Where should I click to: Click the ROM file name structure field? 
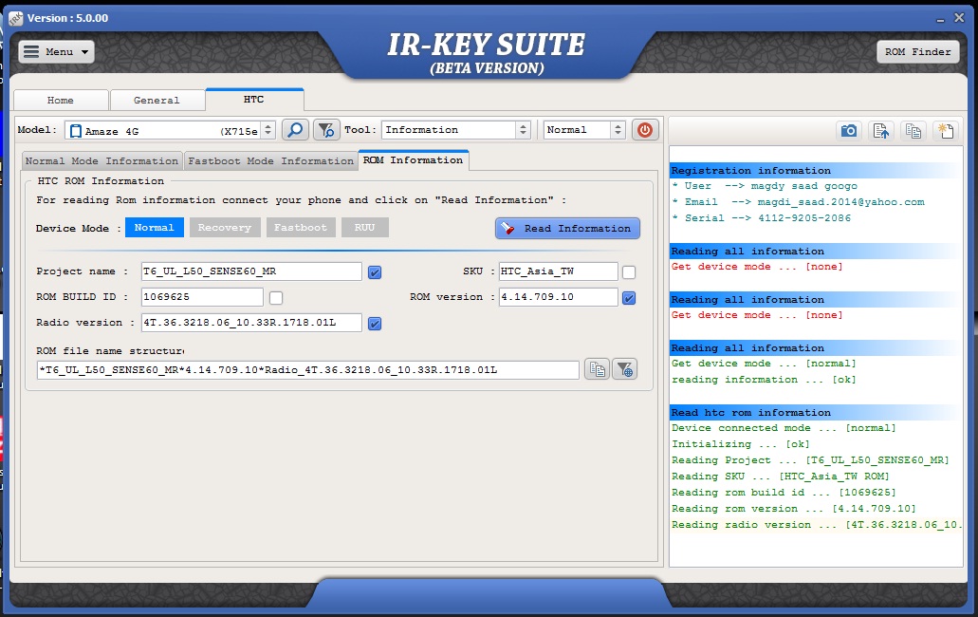pos(307,370)
